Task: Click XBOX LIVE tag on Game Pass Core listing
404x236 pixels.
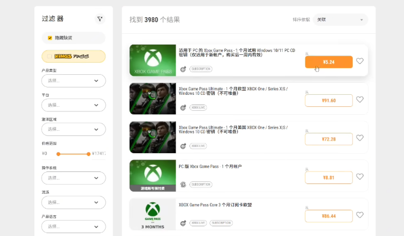Action: [x=198, y=223]
